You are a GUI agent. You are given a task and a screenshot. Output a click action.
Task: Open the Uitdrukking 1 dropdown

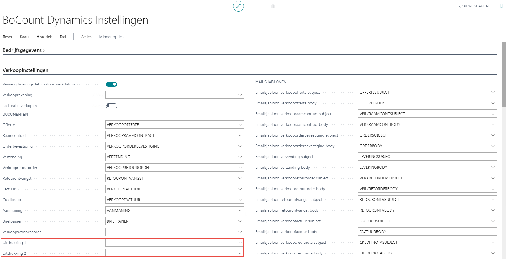click(240, 243)
